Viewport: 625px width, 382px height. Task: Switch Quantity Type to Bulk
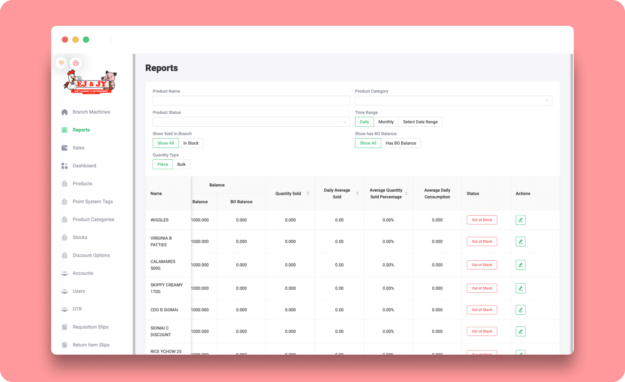pyautogui.click(x=181, y=164)
